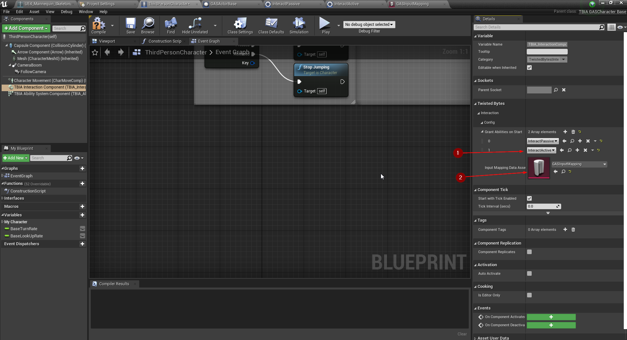Image resolution: width=627 pixels, height=340 pixels.
Task: Bookmark graph with star icon
Action: pyautogui.click(x=95, y=52)
